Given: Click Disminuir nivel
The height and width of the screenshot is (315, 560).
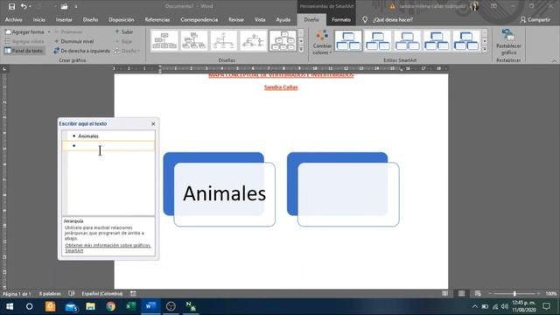Looking at the screenshot, I should pos(73,41).
